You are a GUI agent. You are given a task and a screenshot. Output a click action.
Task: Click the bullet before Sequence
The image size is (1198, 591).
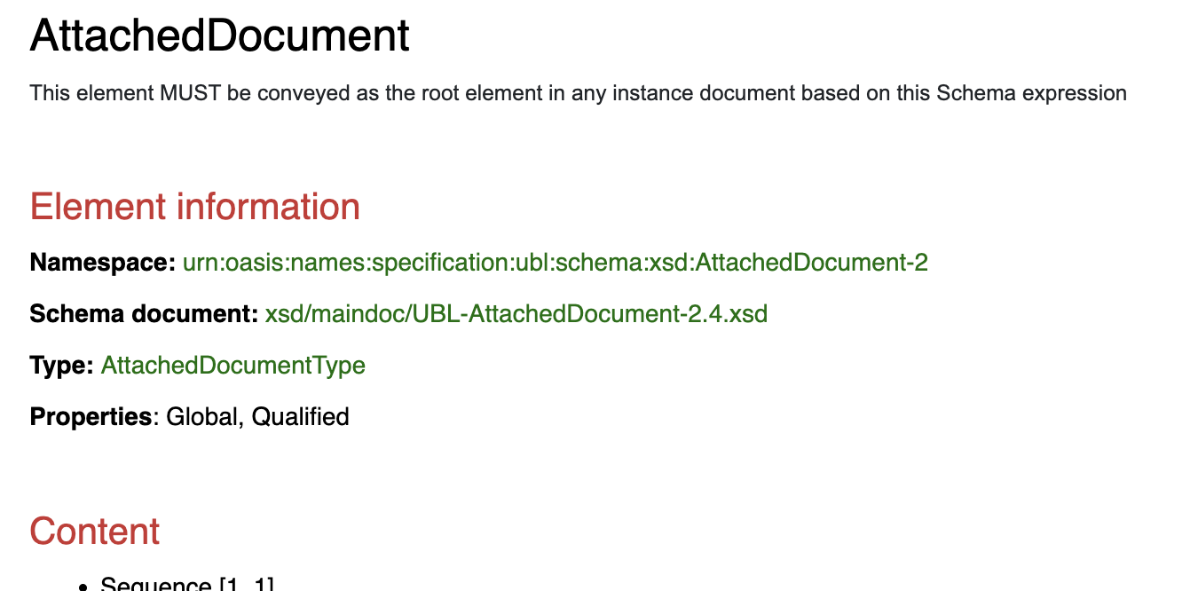click(x=83, y=587)
